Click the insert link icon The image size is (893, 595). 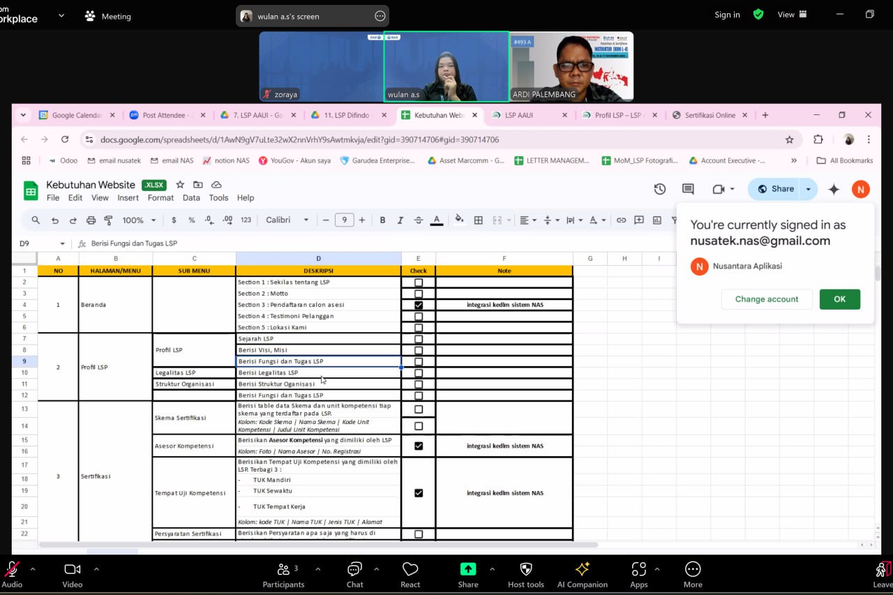coord(621,220)
